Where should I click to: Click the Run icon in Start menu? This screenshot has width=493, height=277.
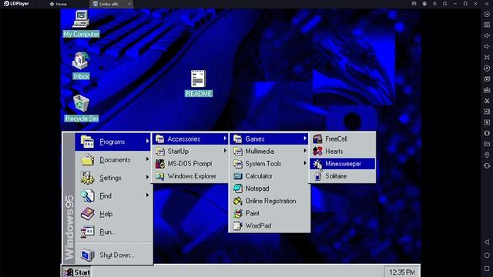tap(87, 232)
